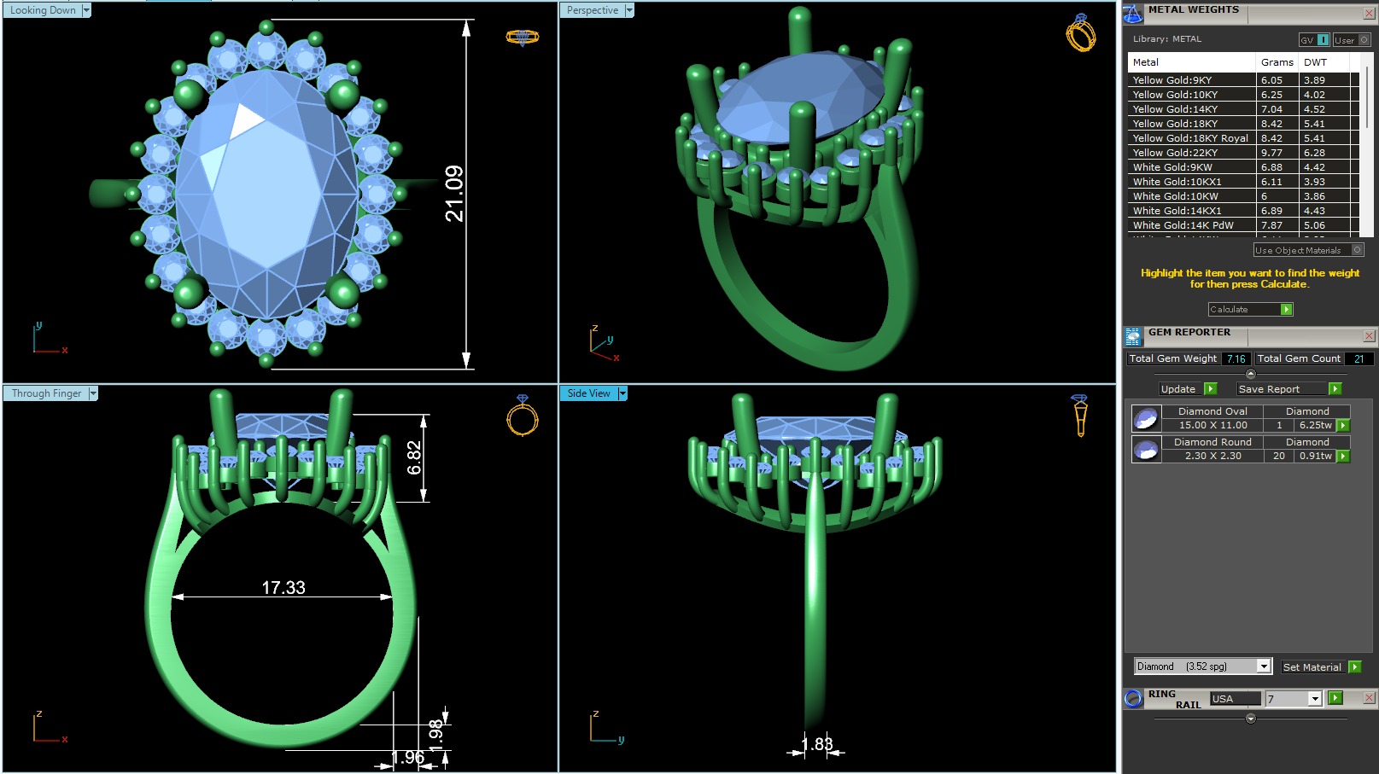
Task: Click the 0.91tw carat weight cell
Action: click(1315, 456)
